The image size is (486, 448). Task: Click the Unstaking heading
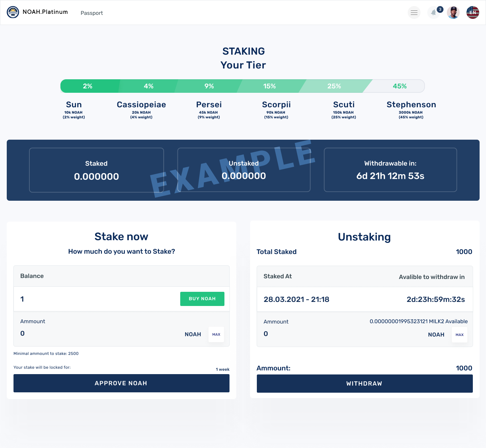point(364,237)
